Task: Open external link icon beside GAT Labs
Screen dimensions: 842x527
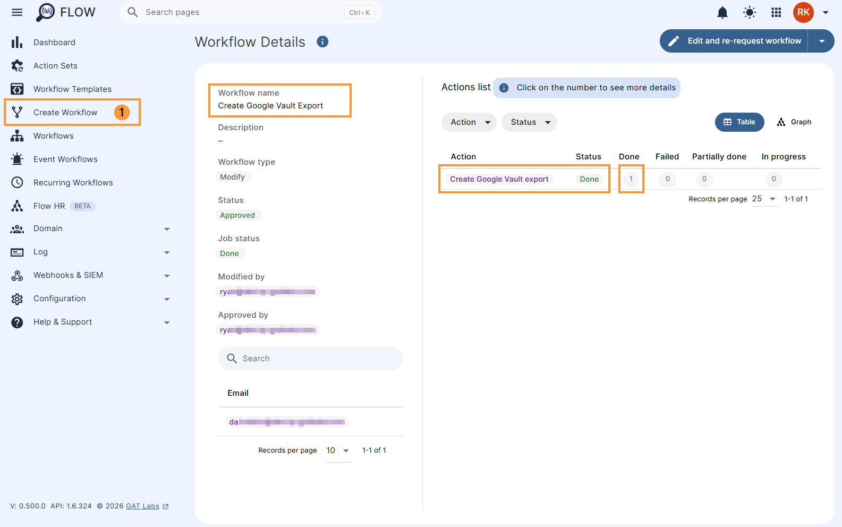Action: pyautogui.click(x=166, y=506)
